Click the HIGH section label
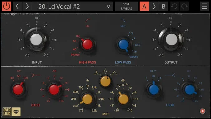 tap(170, 105)
